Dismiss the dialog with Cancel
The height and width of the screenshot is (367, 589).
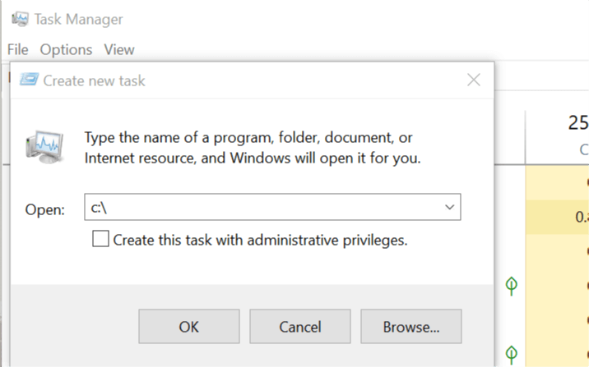[x=300, y=327]
